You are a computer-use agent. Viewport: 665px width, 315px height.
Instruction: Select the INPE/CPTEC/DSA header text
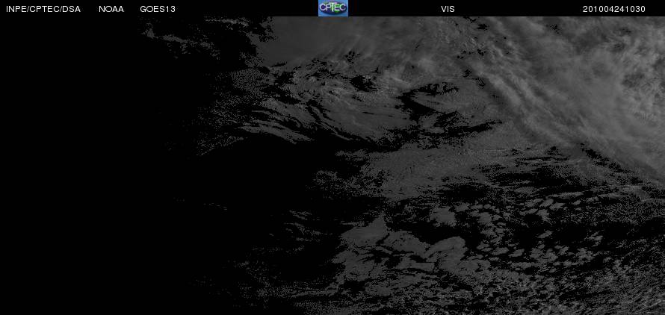pyautogui.click(x=43, y=9)
